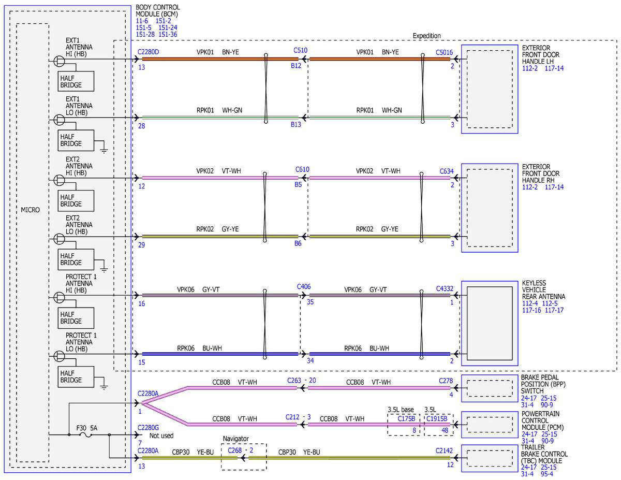
Task: Open the C4332 connector link
Action: (x=445, y=288)
